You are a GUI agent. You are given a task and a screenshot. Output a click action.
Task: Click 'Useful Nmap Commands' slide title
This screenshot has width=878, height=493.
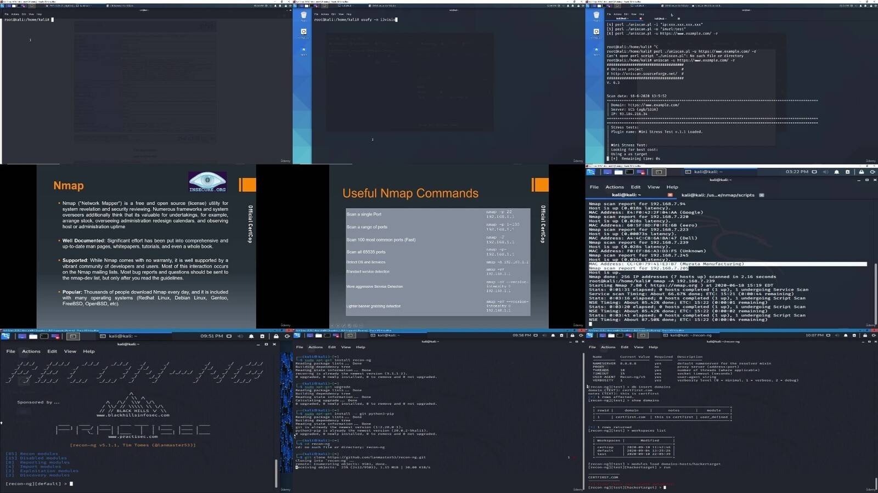coord(410,193)
